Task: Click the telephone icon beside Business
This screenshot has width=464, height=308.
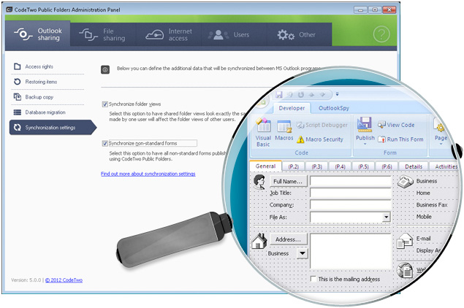Action: pyautogui.click(x=405, y=181)
